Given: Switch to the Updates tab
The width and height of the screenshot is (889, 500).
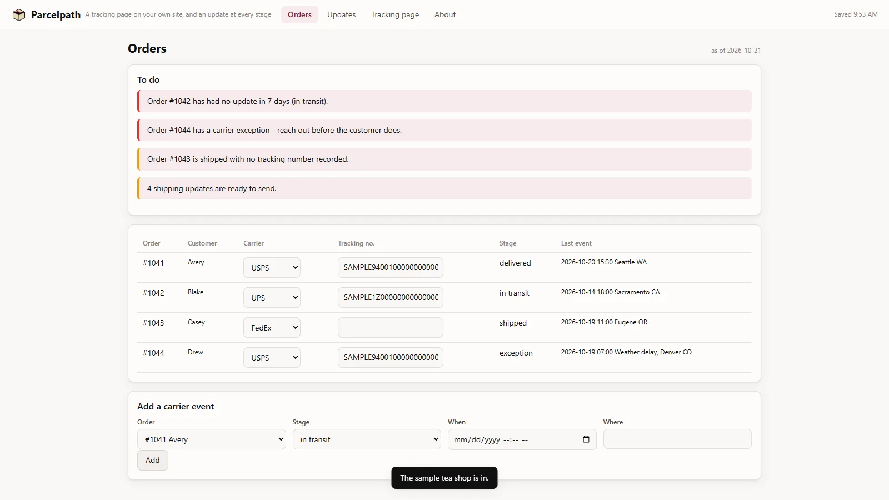Looking at the screenshot, I should (341, 14).
